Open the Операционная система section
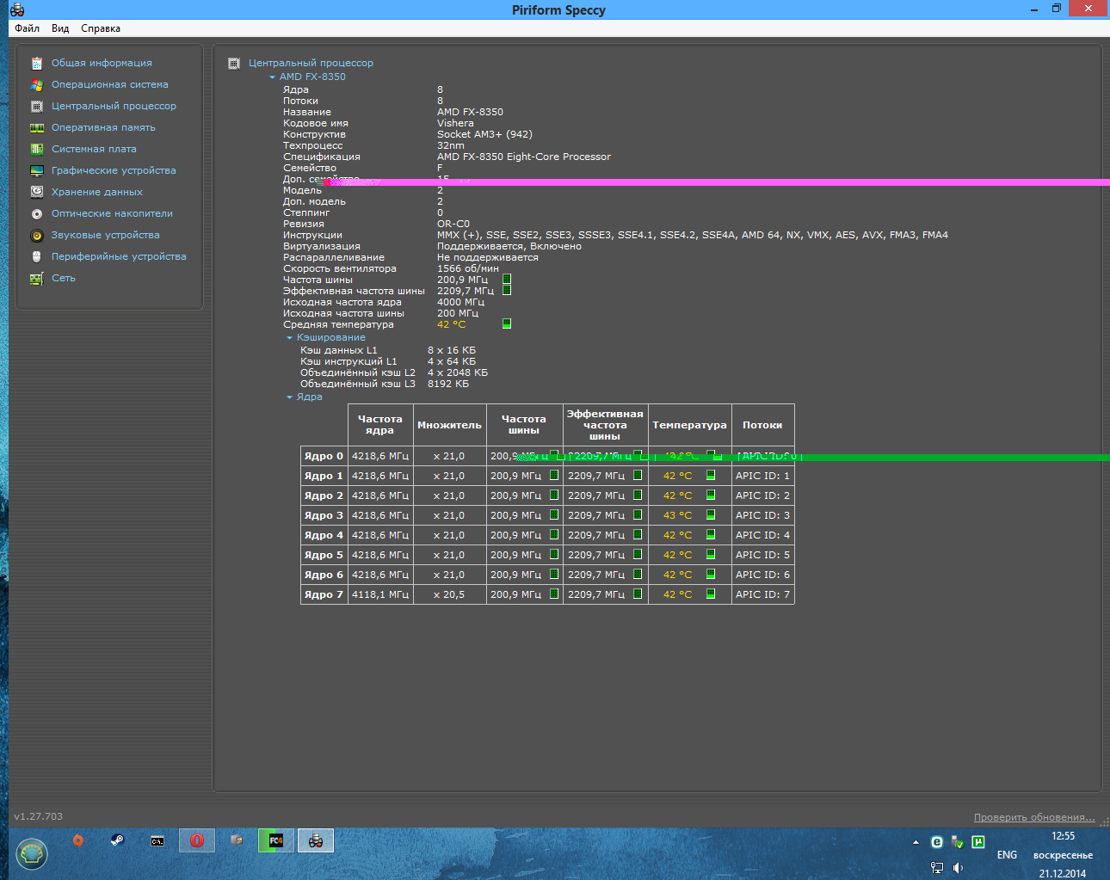Viewport: 1110px width, 880px height. (109, 84)
